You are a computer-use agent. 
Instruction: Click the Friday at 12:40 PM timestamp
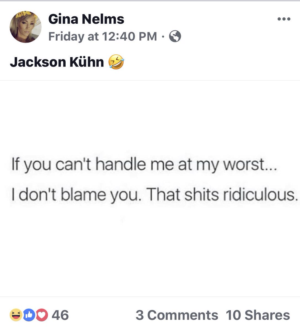103,36
